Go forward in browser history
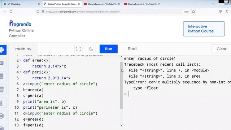Image resolution: width=231 pixels, height=130 pixels. click(x=5, y=12)
